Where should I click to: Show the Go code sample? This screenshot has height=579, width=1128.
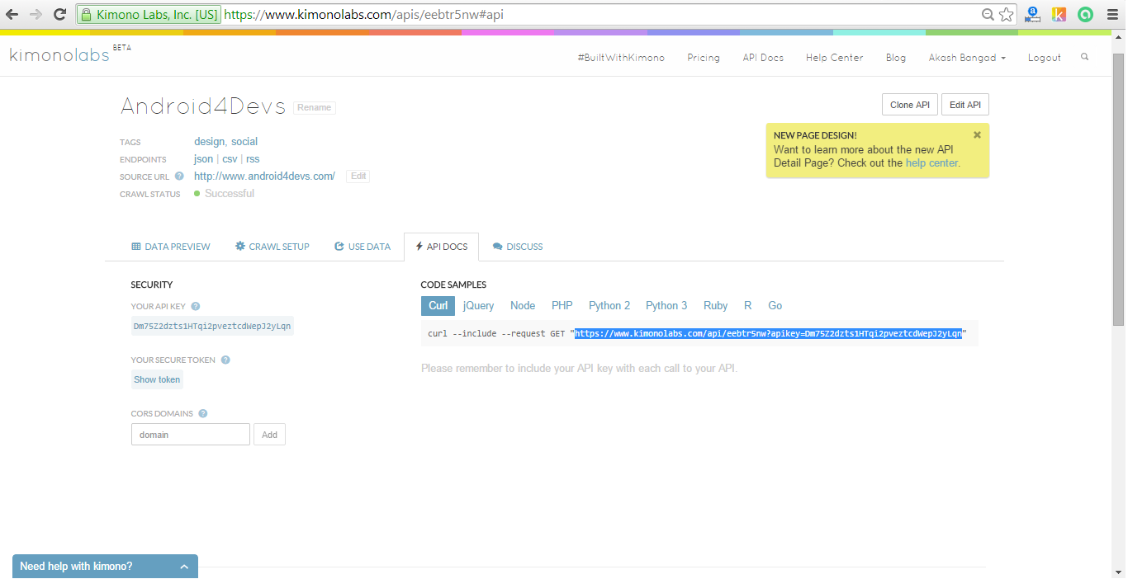click(775, 305)
